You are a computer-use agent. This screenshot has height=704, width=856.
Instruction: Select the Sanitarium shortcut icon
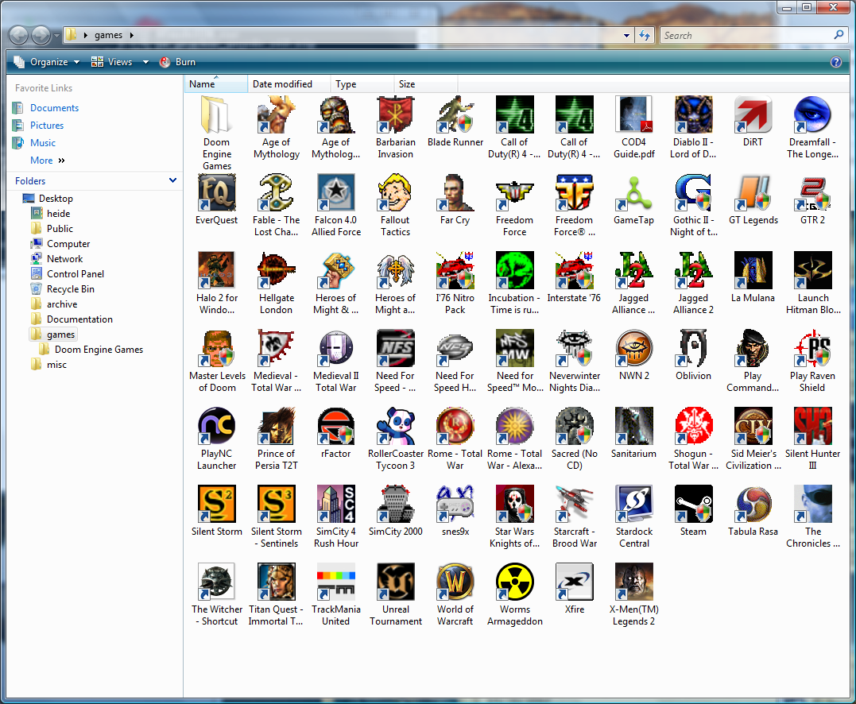click(x=633, y=426)
